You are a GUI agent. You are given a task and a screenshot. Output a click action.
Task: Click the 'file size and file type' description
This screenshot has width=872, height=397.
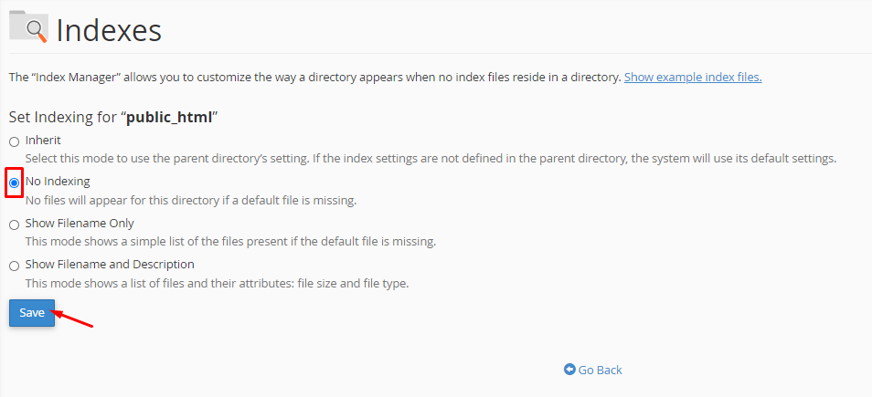click(217, 283)
